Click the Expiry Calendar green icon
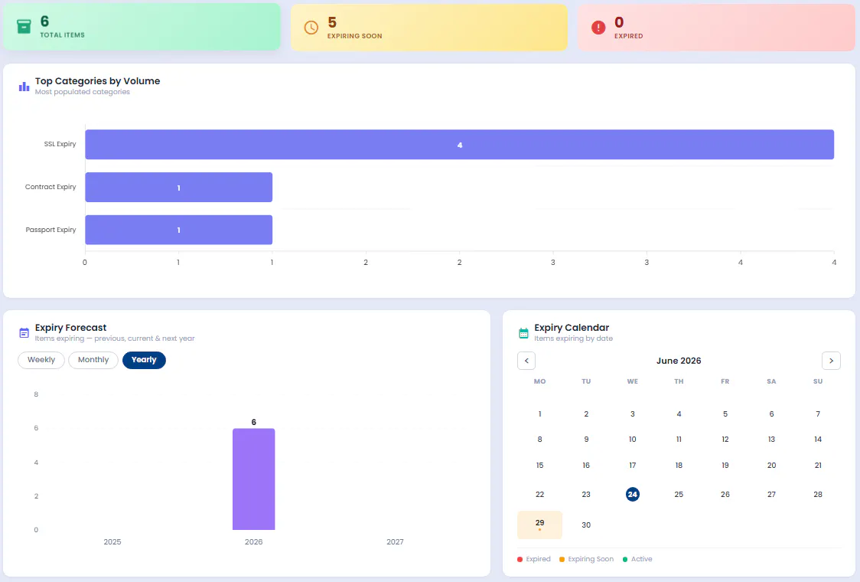The image size is (860, 582). [523, 332]
